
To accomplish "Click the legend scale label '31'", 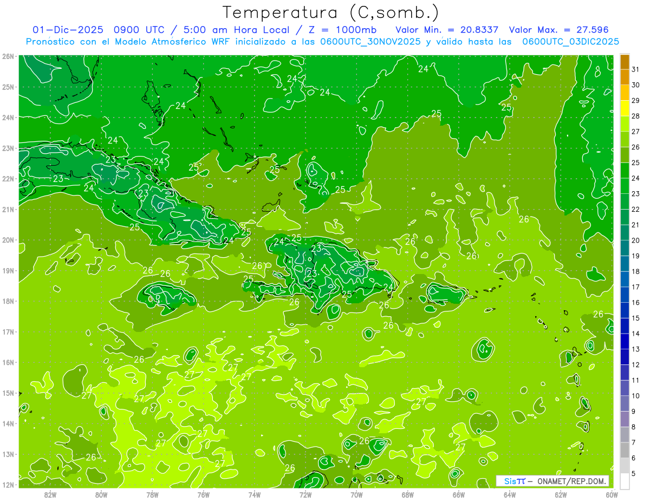I will click(x=636, y=69).
